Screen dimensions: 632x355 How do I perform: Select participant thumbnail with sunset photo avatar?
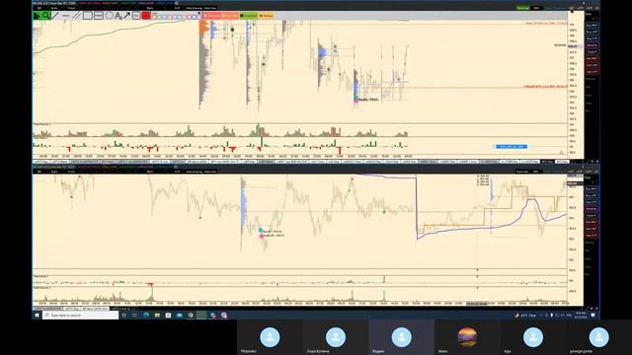(x=467, y=337)
